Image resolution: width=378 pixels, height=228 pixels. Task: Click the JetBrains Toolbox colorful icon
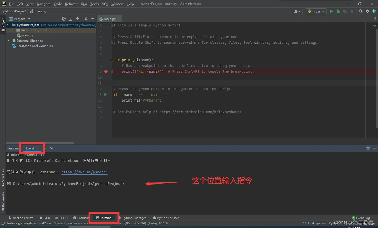[374, 11]
